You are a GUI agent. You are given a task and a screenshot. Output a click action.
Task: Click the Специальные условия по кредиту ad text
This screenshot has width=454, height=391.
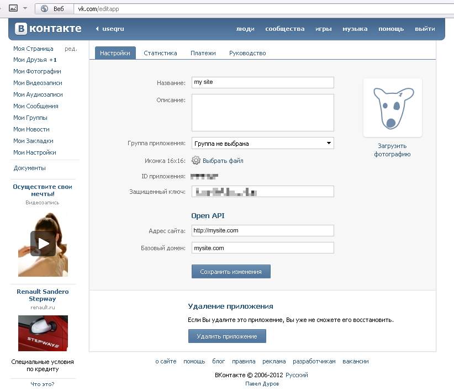coord(43,365)
